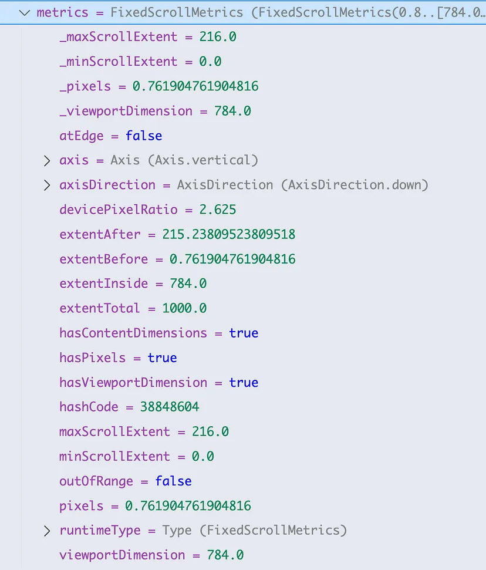Click the _pixels variable entry
The height and width of the screenshot is (570, 486).
pyautogui.click(x=158, y=86)
